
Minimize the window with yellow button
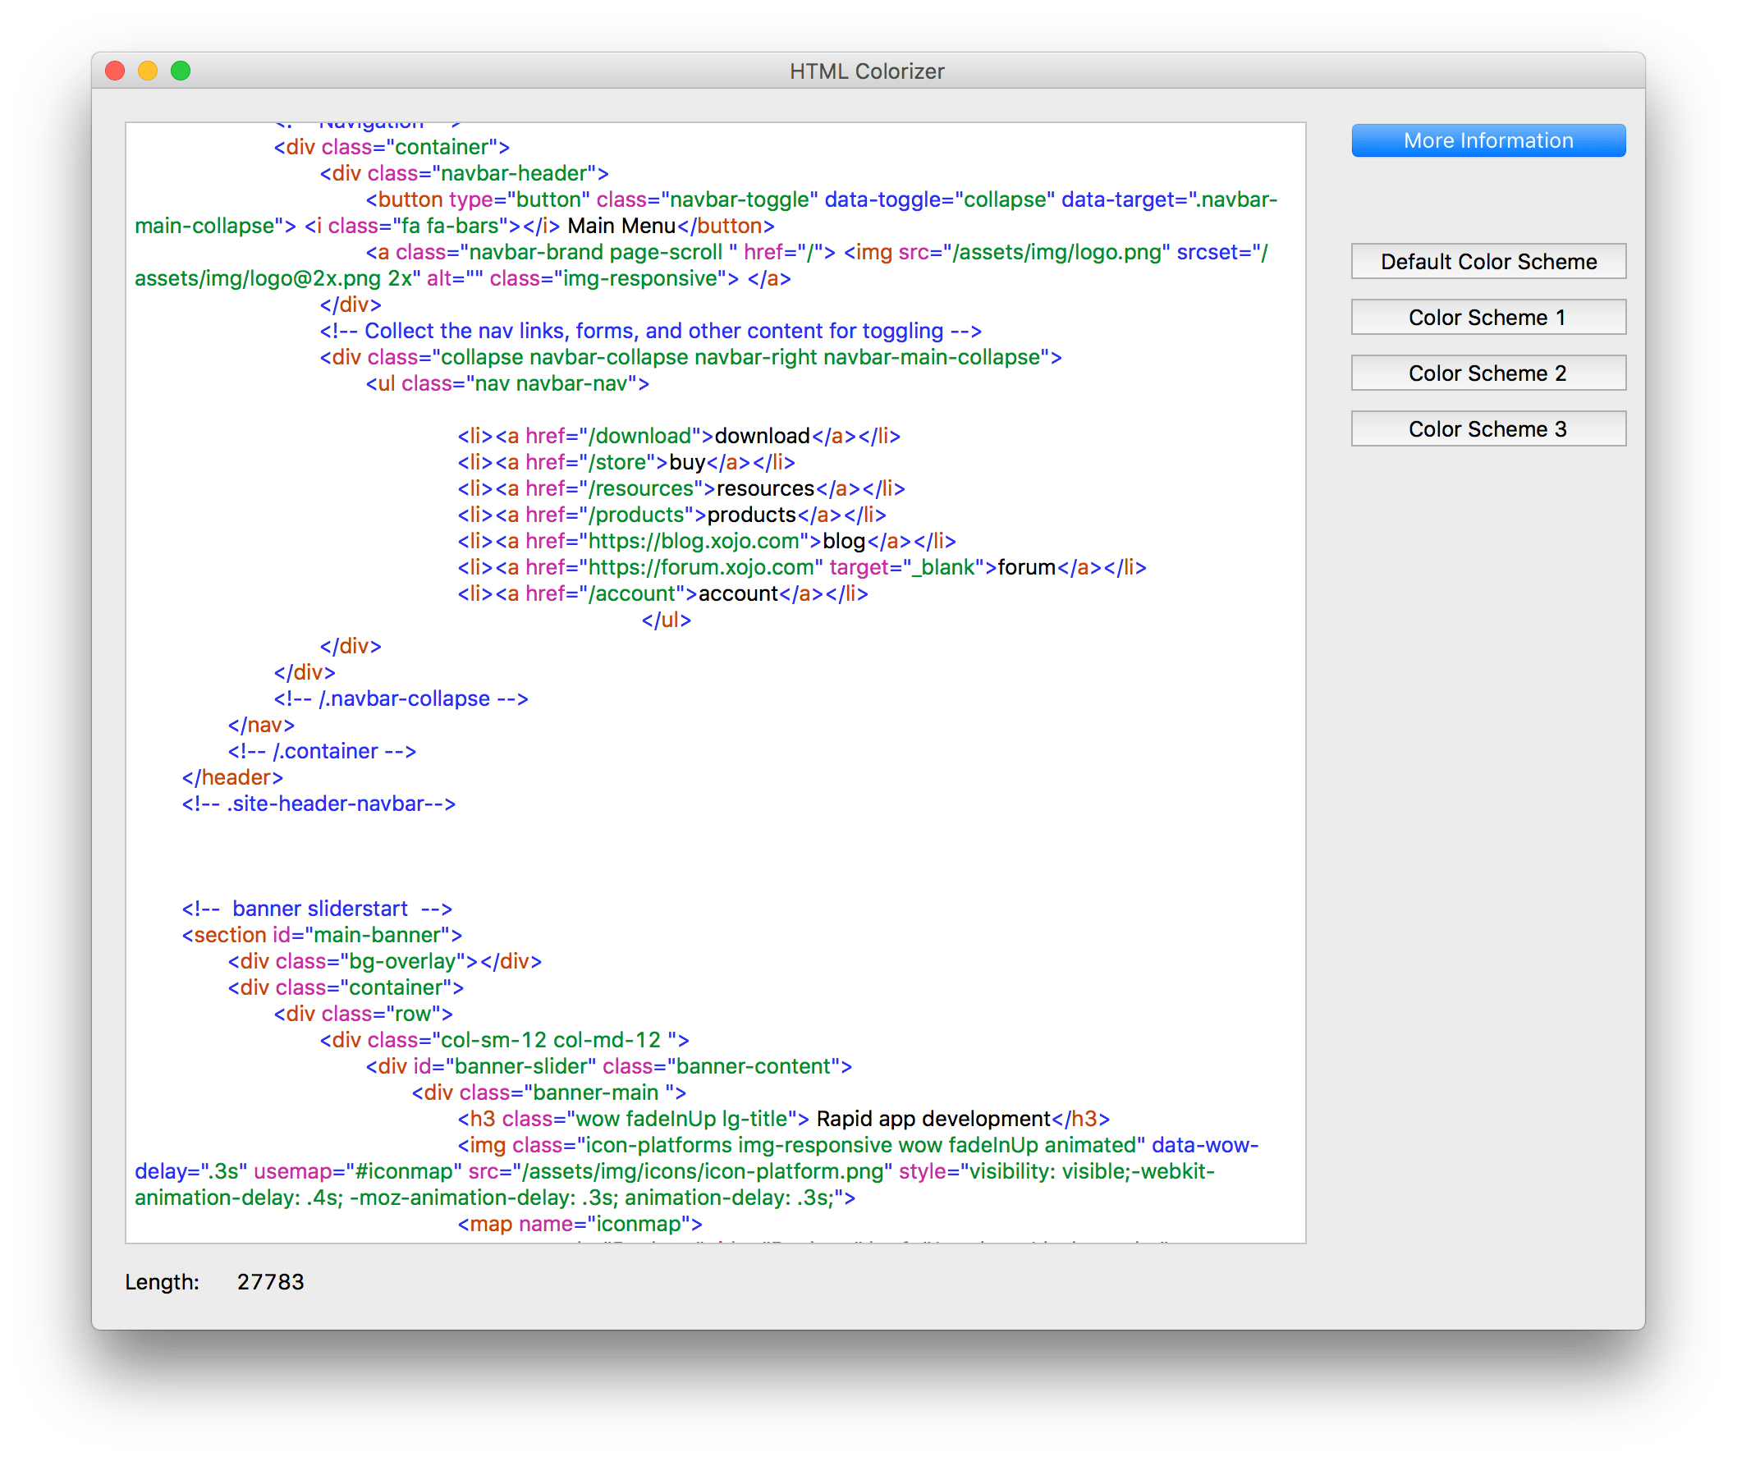(x=148, y=71)
